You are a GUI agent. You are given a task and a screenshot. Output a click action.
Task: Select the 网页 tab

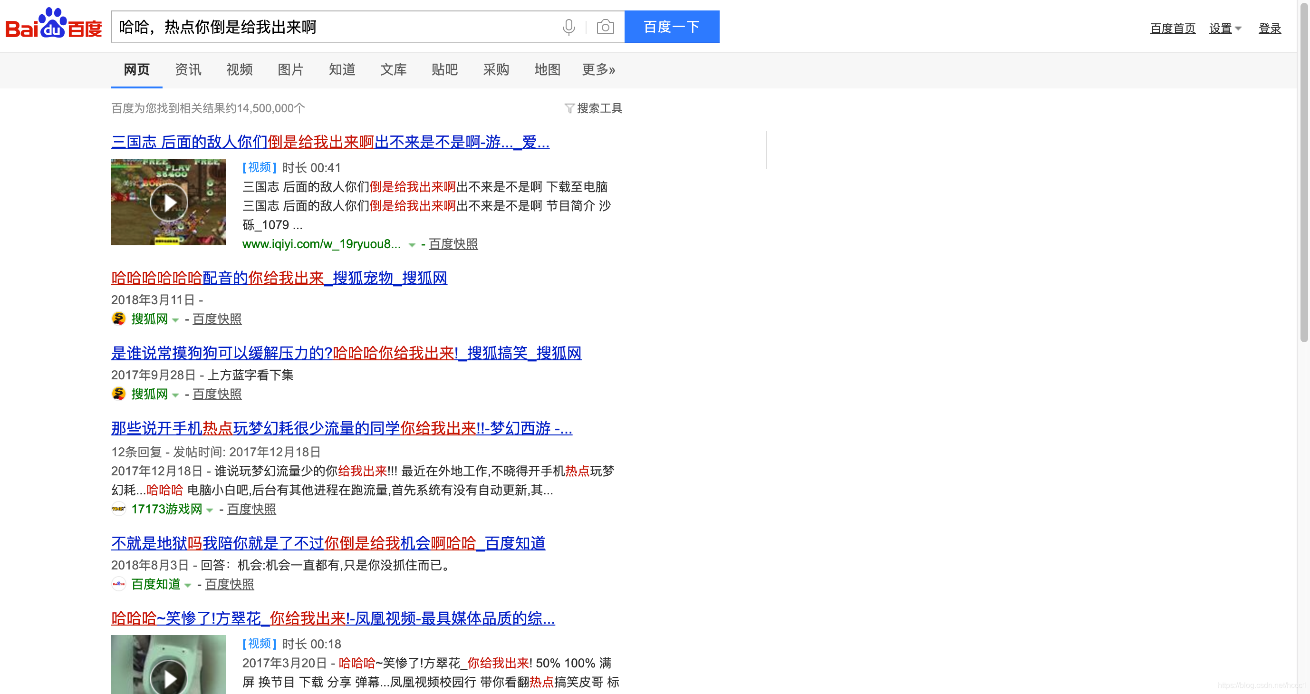click(137, 70)
